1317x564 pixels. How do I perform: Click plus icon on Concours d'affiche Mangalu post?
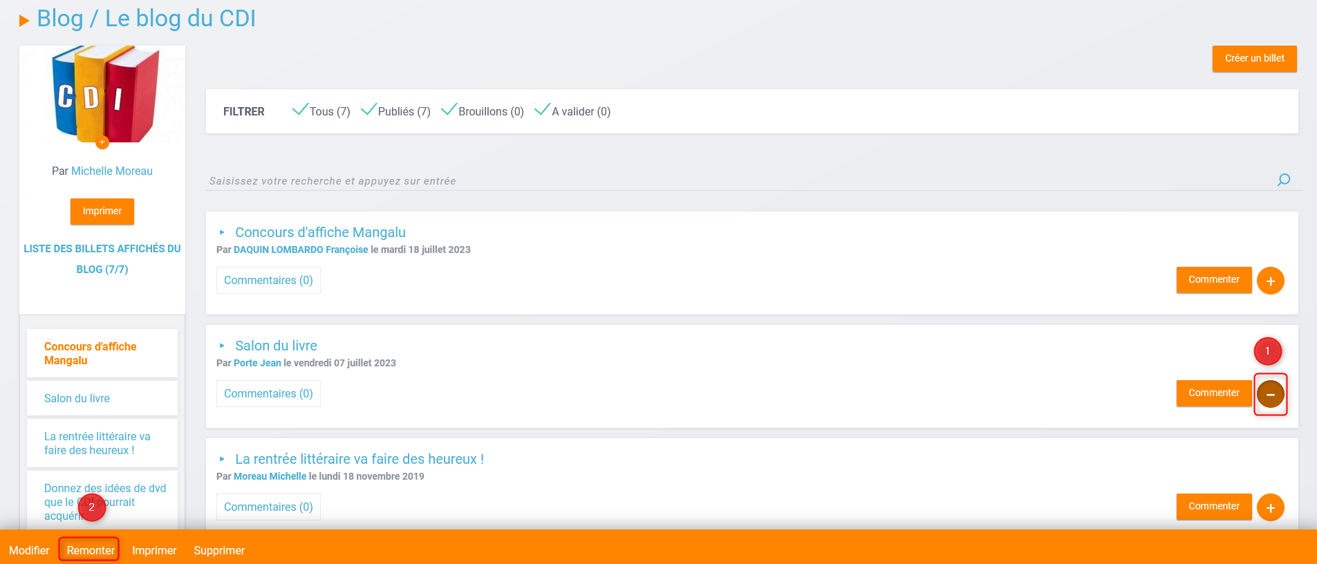point(1270,281)
